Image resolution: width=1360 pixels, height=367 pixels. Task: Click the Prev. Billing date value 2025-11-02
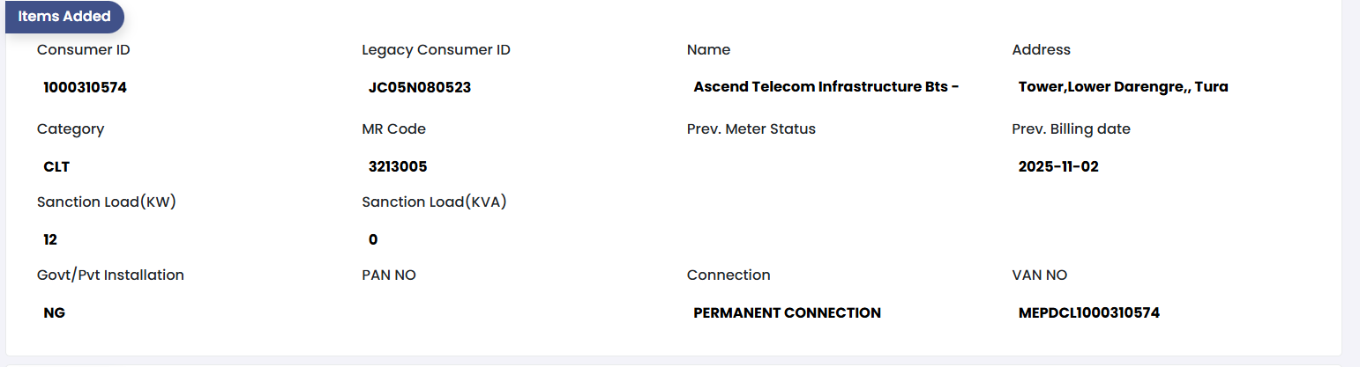[1058, 166]
